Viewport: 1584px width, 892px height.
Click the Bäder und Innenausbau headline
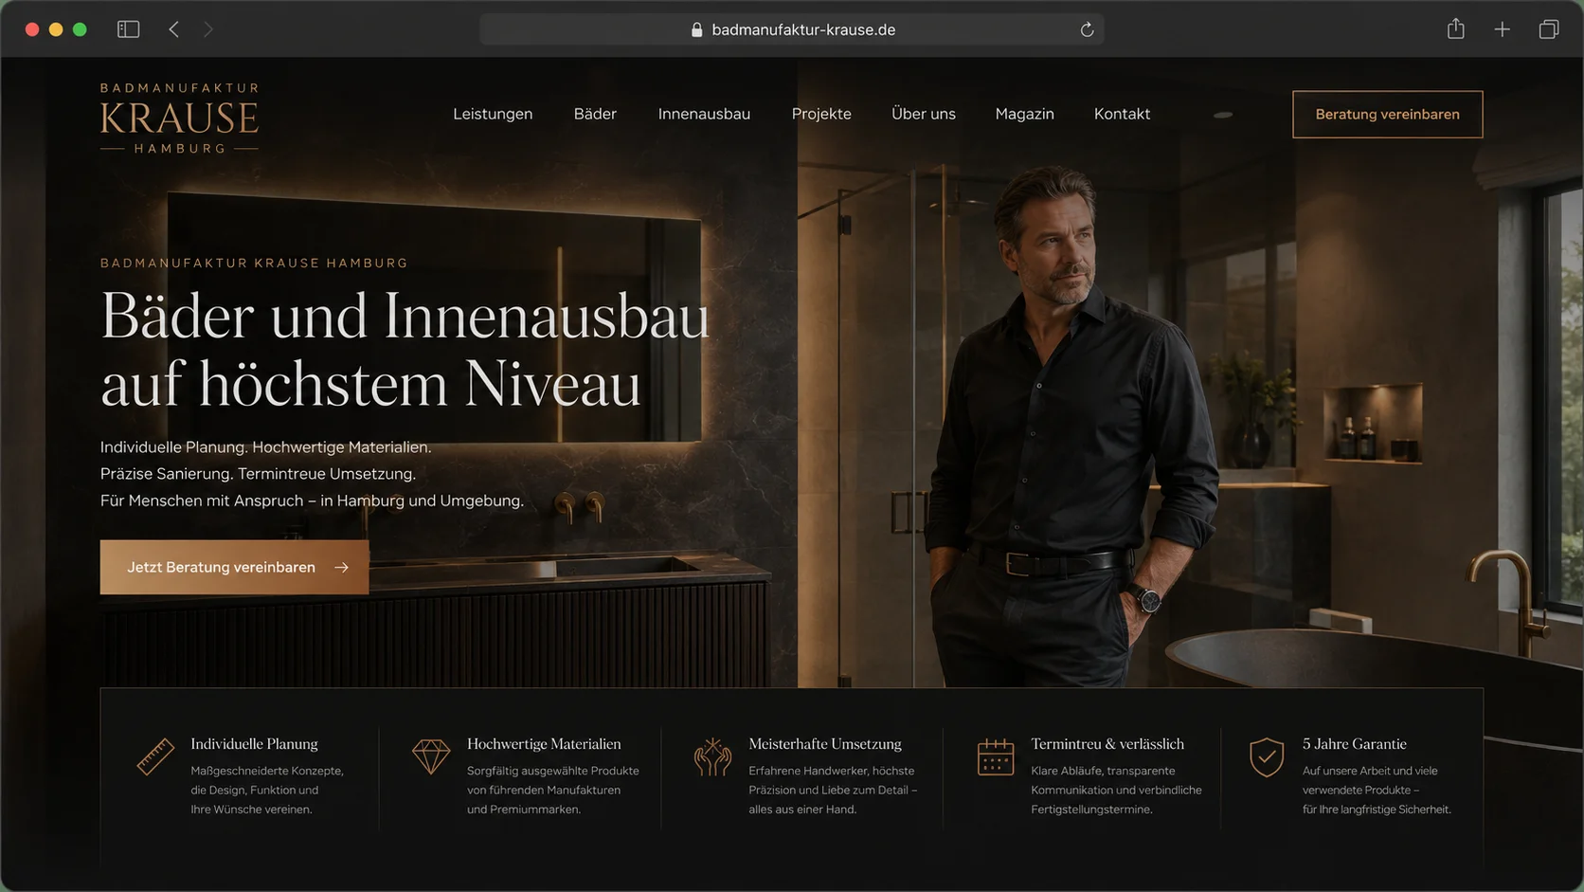tap(405, 349)
